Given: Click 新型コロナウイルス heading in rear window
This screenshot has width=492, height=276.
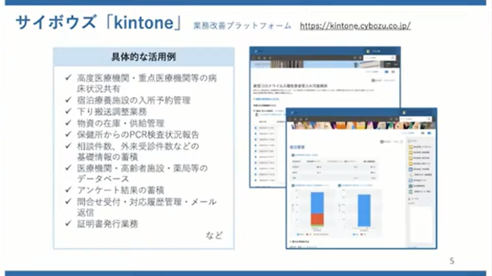Looking at the screenshot, I should point(290,86).
